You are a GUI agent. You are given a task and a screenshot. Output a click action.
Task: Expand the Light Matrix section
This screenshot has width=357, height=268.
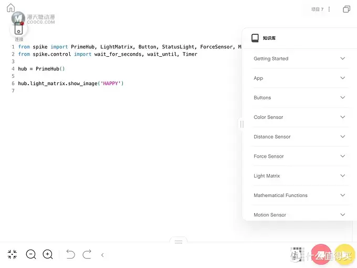click(x=300, y=176)
